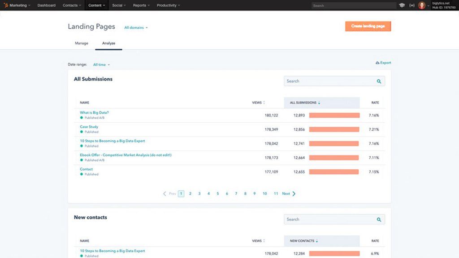
Task: Click the Create landing page button
Action: (x=368, y=26)
